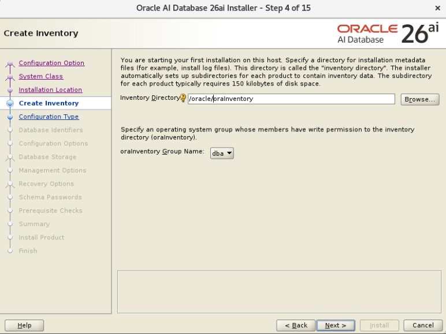
Task: Click the Browse... button
Action: pos(420,99)
